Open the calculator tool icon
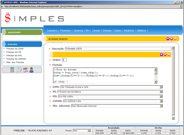This screenshot has height=135, width=184. pos(13,70)
